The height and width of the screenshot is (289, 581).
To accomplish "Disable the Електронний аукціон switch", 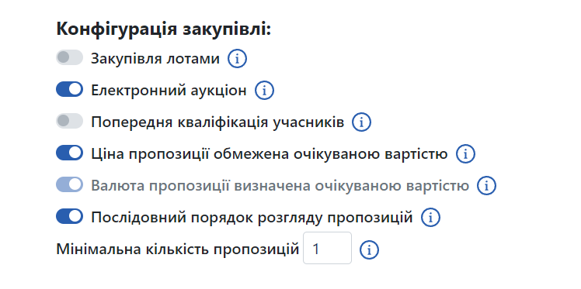I will 69,89.
